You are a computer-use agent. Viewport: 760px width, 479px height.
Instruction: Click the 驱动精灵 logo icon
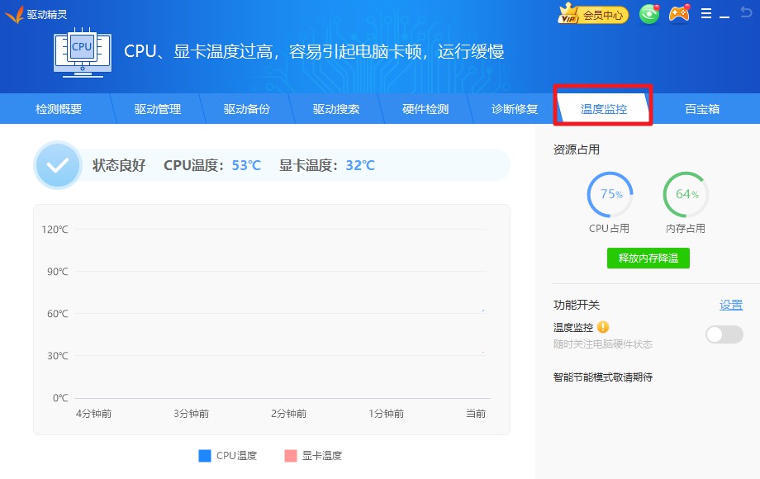(14, 15)
